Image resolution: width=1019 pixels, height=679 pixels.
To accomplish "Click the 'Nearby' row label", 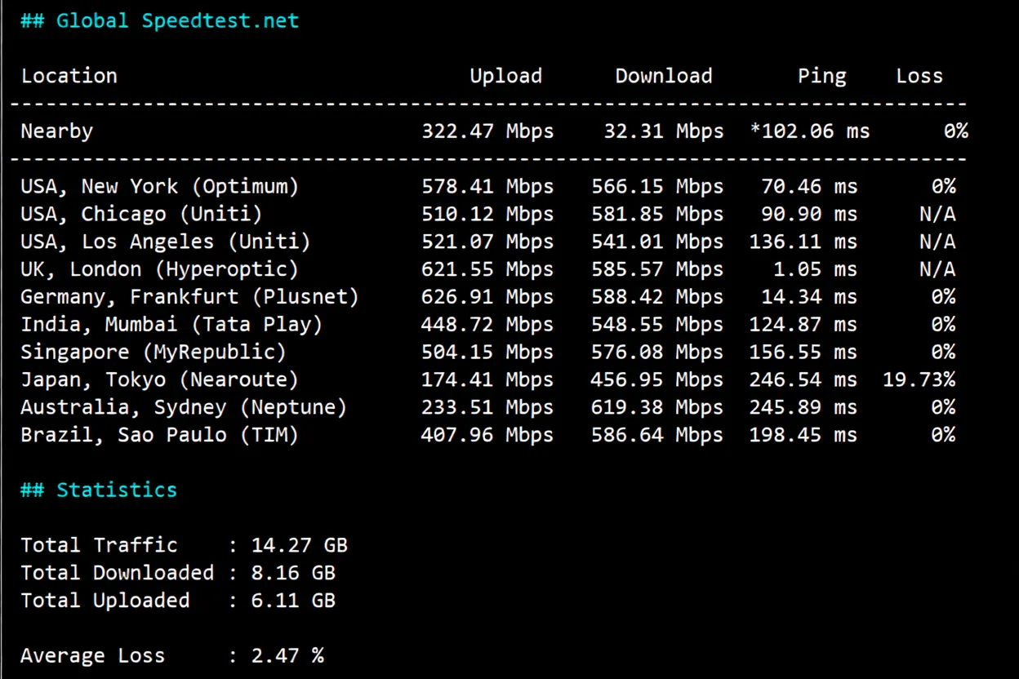I will tap(57, 131).
